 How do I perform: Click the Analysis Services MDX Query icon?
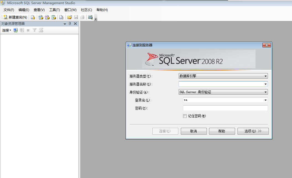41,17
